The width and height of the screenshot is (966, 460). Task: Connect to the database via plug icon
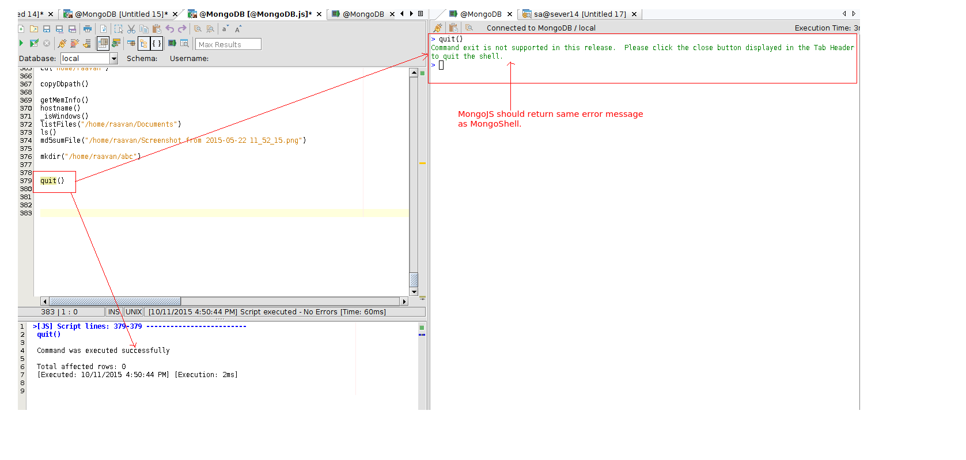[62, 43]
